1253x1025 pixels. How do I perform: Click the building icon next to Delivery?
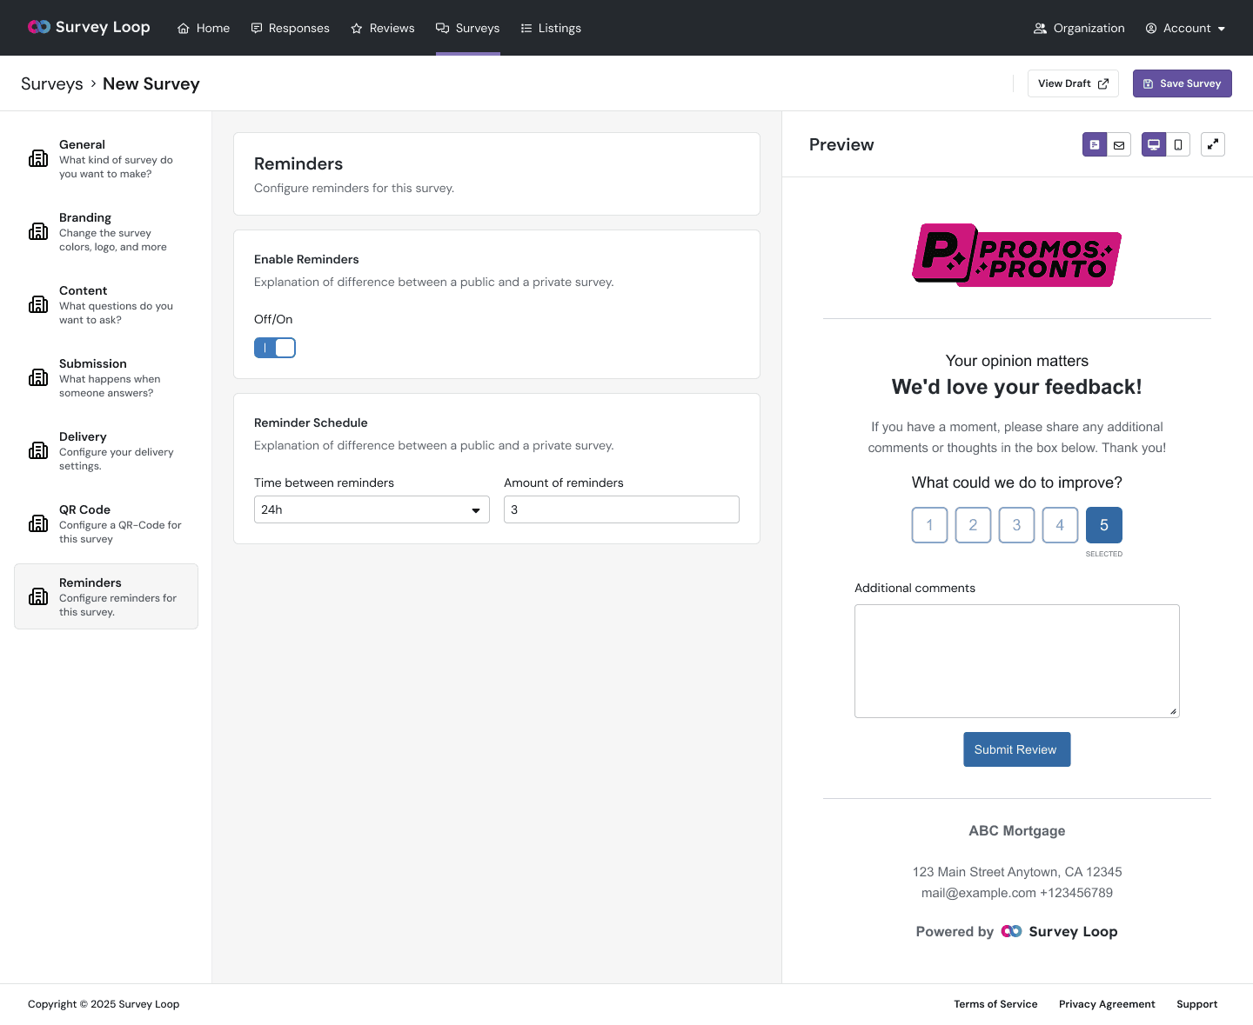pos(38,450)
